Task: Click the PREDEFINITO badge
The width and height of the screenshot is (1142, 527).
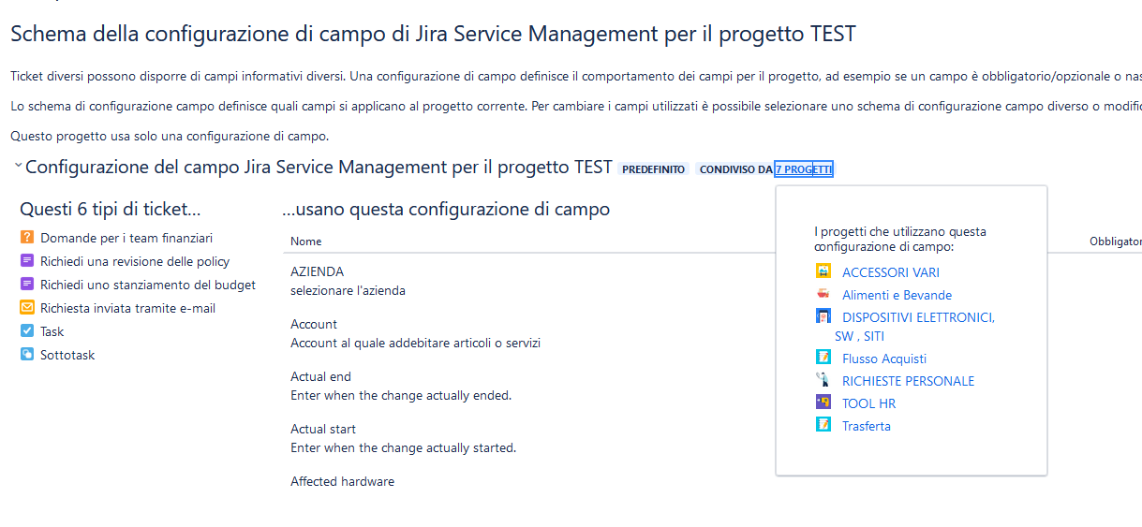Action: pos(653,169)
